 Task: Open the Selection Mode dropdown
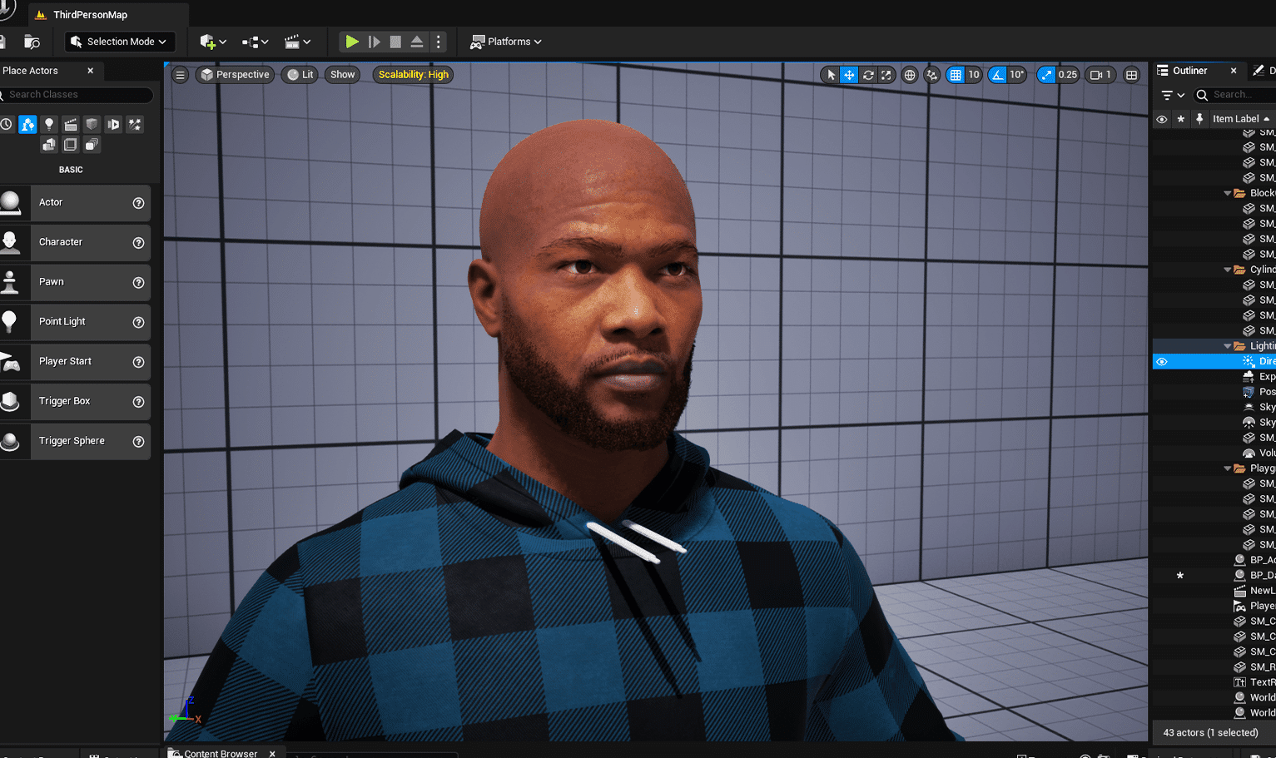pyautogui.click(x=119, y=42)
